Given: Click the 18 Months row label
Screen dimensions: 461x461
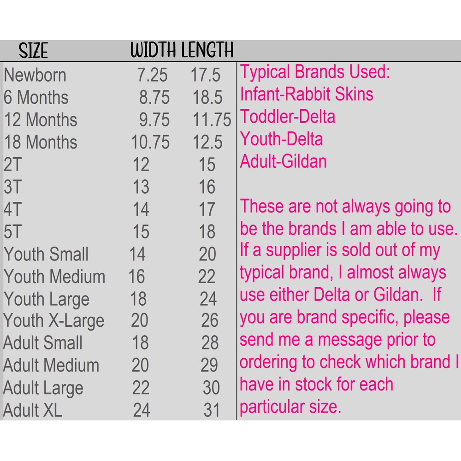Looking at the screenshot, I should [41, 142].
